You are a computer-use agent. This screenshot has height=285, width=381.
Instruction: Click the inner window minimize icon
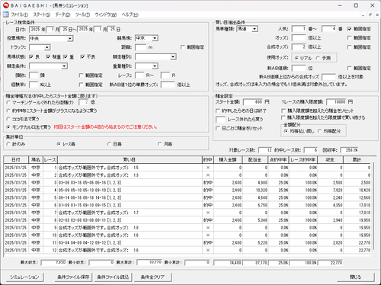pyautogui.click(x=363, y=15)
